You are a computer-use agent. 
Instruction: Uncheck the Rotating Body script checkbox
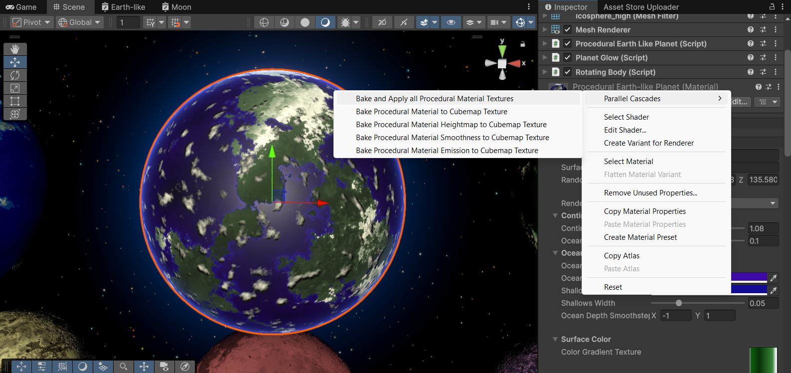click(x=567, y=72)
